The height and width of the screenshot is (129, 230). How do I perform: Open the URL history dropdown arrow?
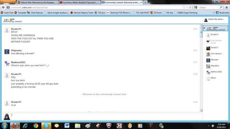coord(187,8)
